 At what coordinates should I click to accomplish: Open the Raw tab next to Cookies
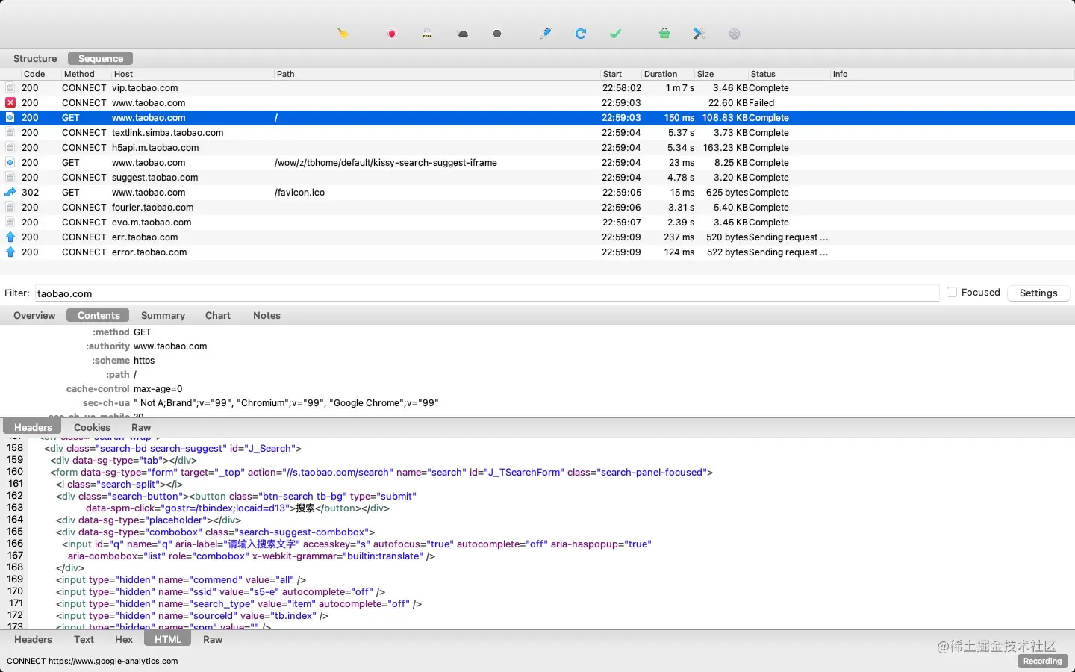(x=141, y=428)
